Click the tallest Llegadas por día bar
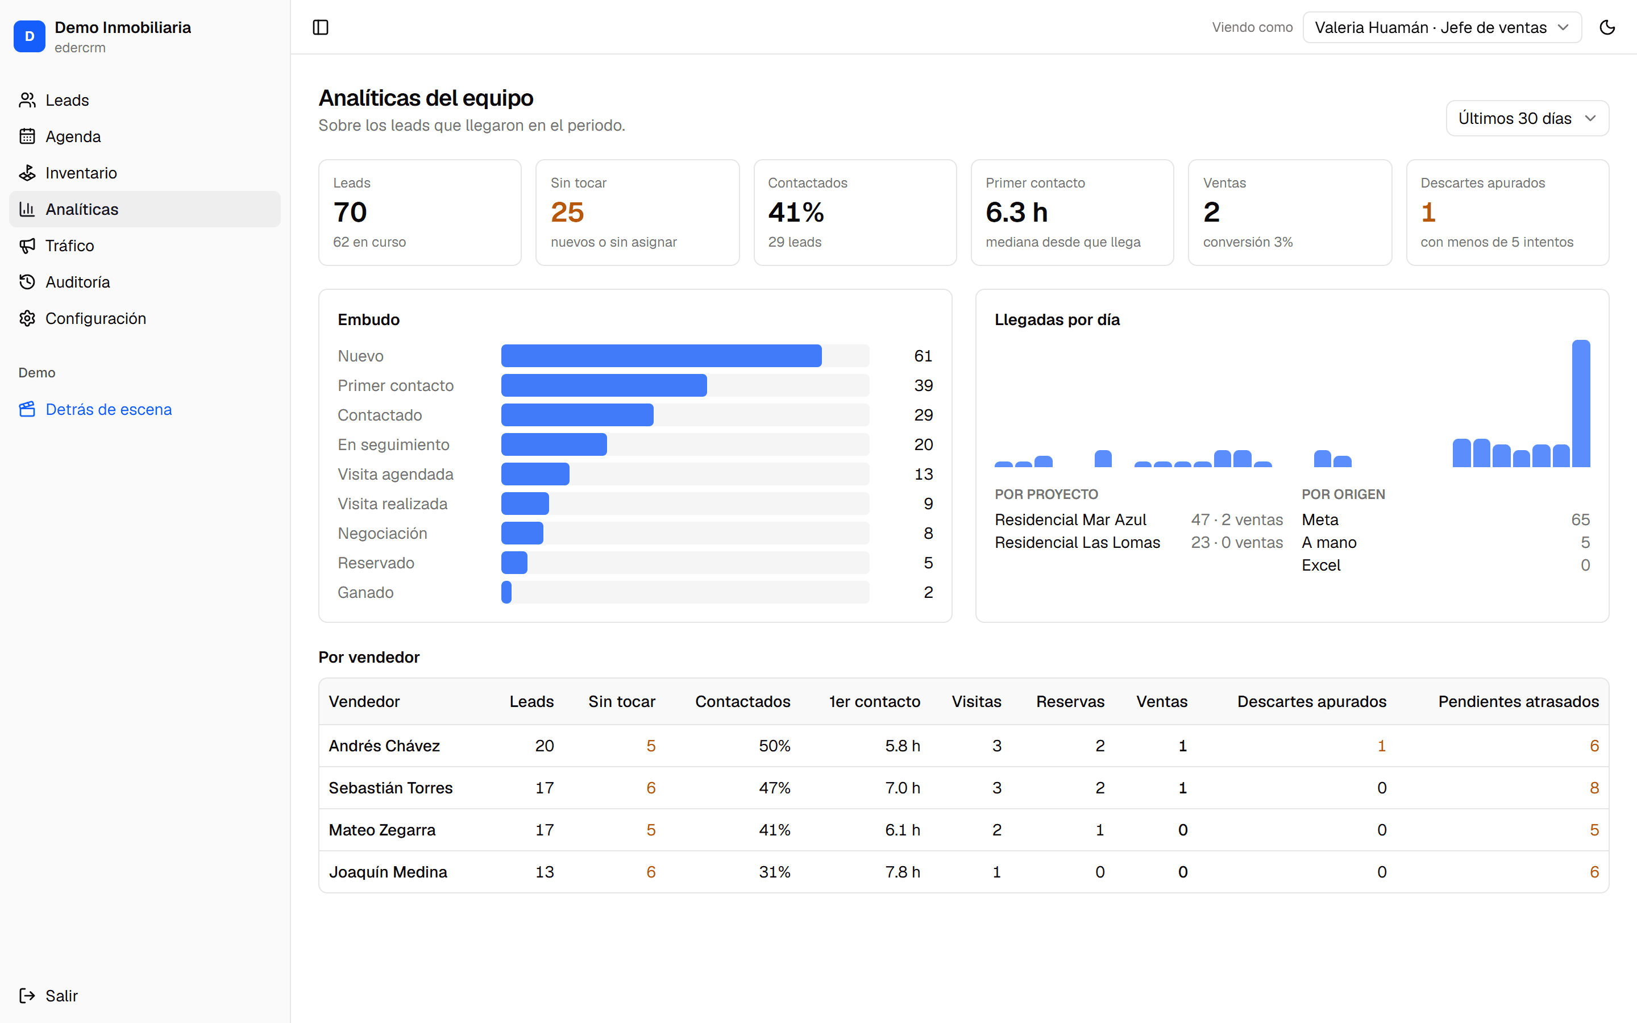The image size is (1637, 1023). (x=1581, y=404)
